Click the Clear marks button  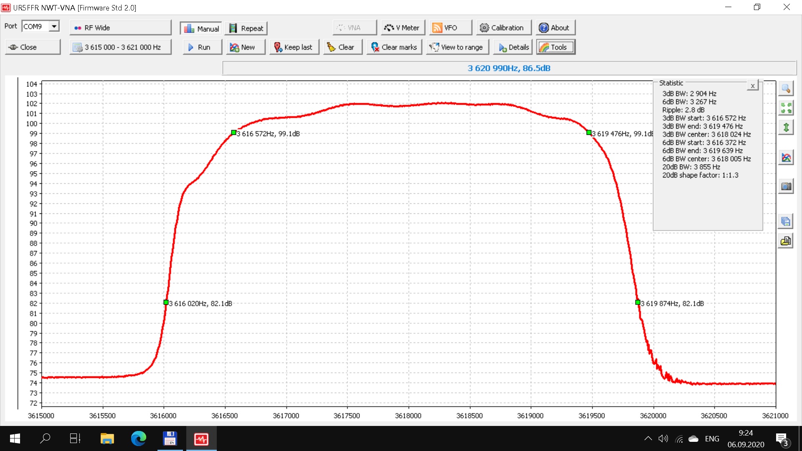coord(394,47)
